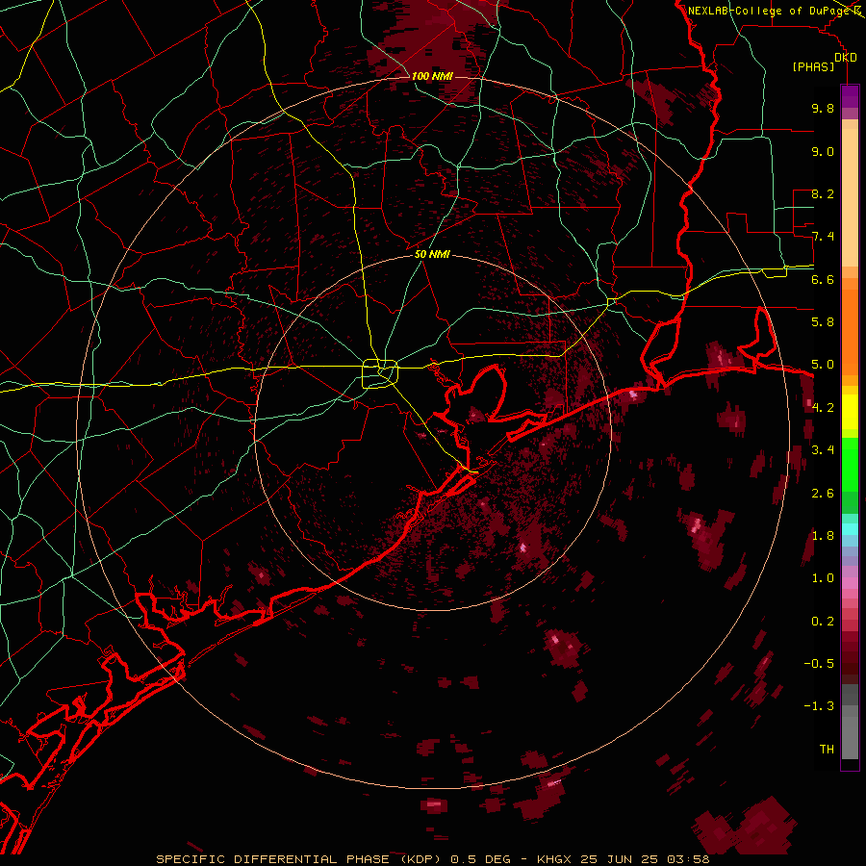Pick the purple swatch atop the color bar
Screen dimensions: 866x866
click(x=850, y=96)
